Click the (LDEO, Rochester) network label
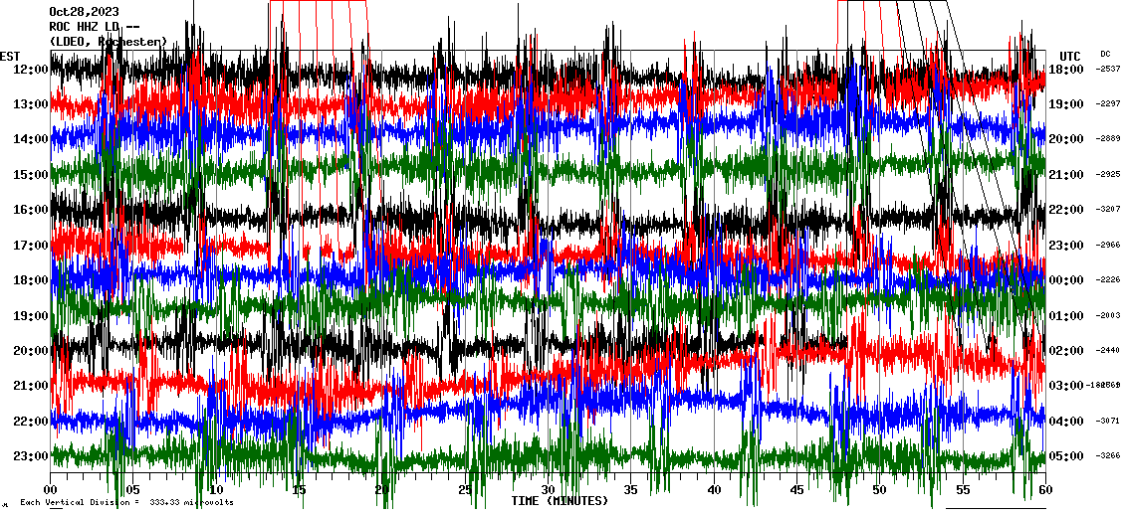The width and height of the screenshot is (1125, 516). coord(108,41)
